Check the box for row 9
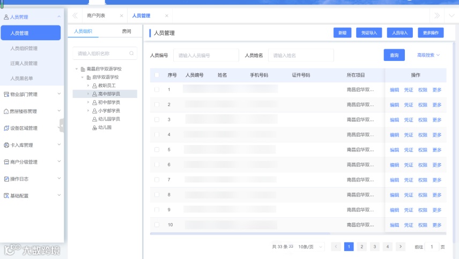Image resolution: width=459 pixels, height=259 pixels. coord(157,210)
